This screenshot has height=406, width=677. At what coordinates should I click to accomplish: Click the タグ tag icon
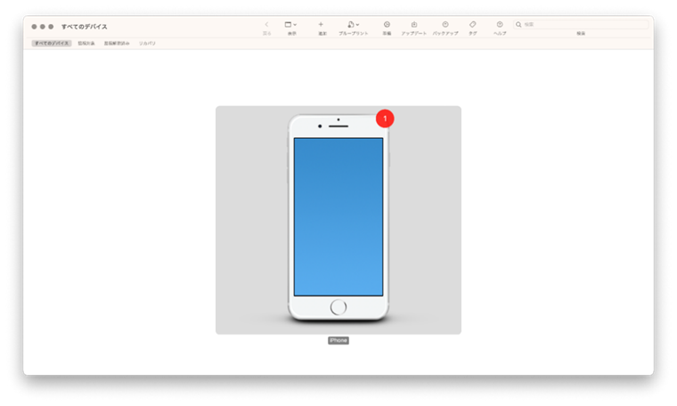pos(473,25)
